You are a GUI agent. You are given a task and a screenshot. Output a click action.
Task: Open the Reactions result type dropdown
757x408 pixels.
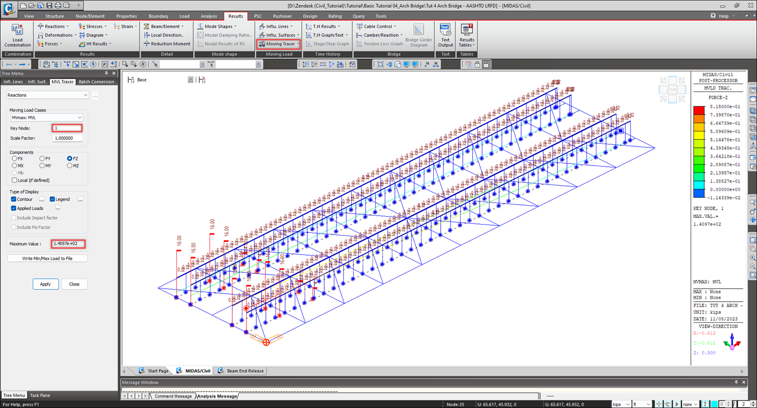click(x=47, y=95)
